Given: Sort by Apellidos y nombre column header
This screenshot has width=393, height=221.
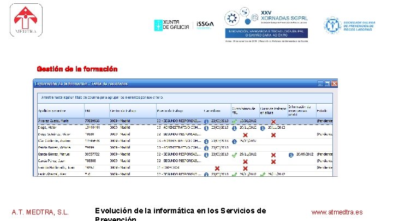Looking at the screenshot, I should [61, 110].
